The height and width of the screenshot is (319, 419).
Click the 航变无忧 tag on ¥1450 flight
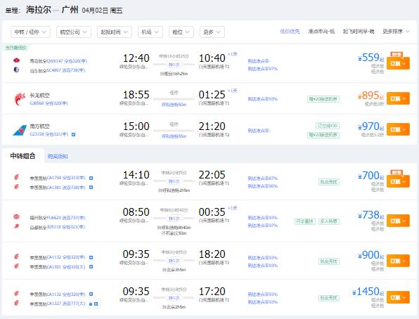tap(329, 298)
